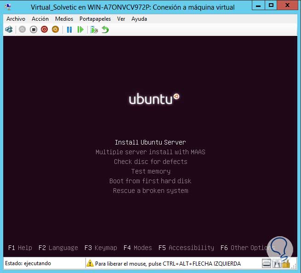Viewport: 301px width, 273px height.
Task: Click the lock security icon in status bar
Action: click(286, 264)
